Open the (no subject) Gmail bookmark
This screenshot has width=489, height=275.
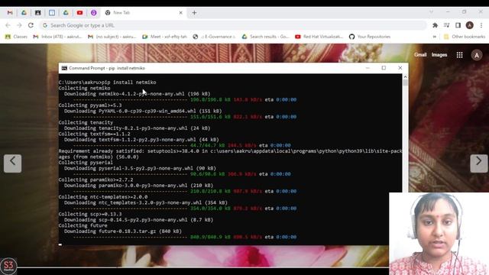pos(112,37)
